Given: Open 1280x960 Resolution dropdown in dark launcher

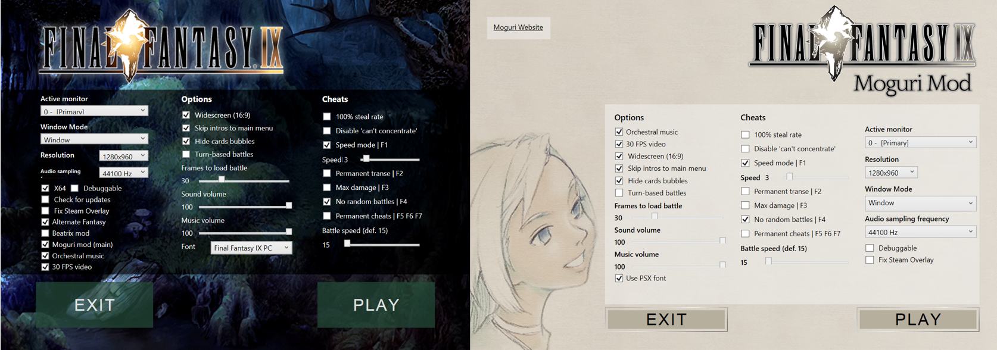Looking at the screenshot, I should point(123,156).
